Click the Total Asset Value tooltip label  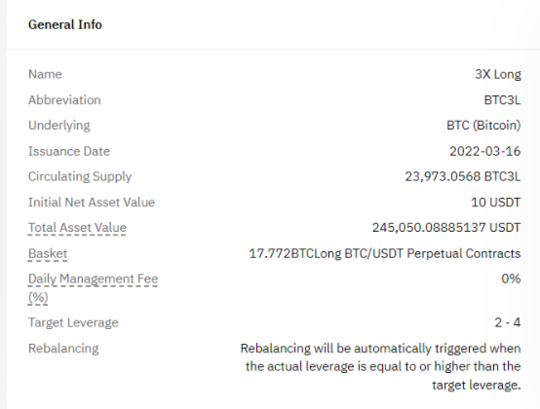(77, 228)
